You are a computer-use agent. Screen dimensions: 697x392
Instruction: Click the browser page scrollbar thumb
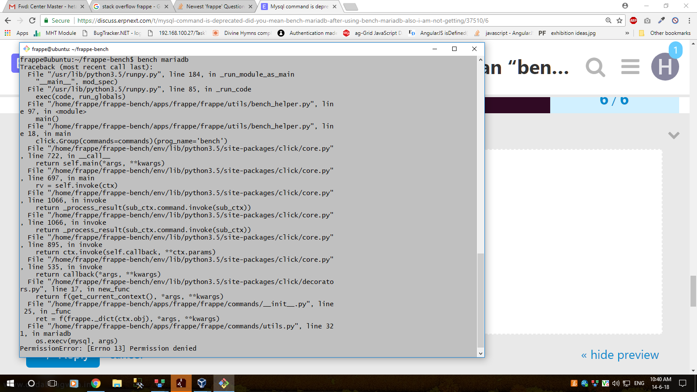click(x=693, y=291)
